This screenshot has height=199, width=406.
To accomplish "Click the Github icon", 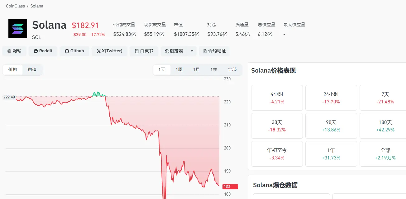I will (67, 51).
